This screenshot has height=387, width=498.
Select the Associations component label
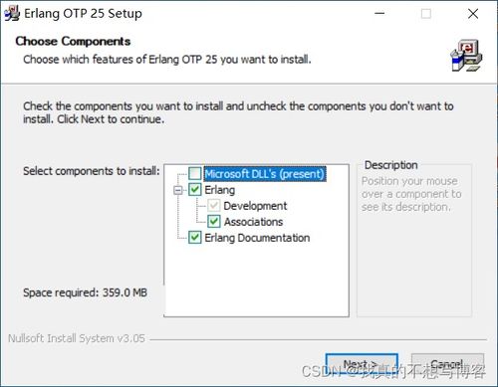(x=253, y=222)
